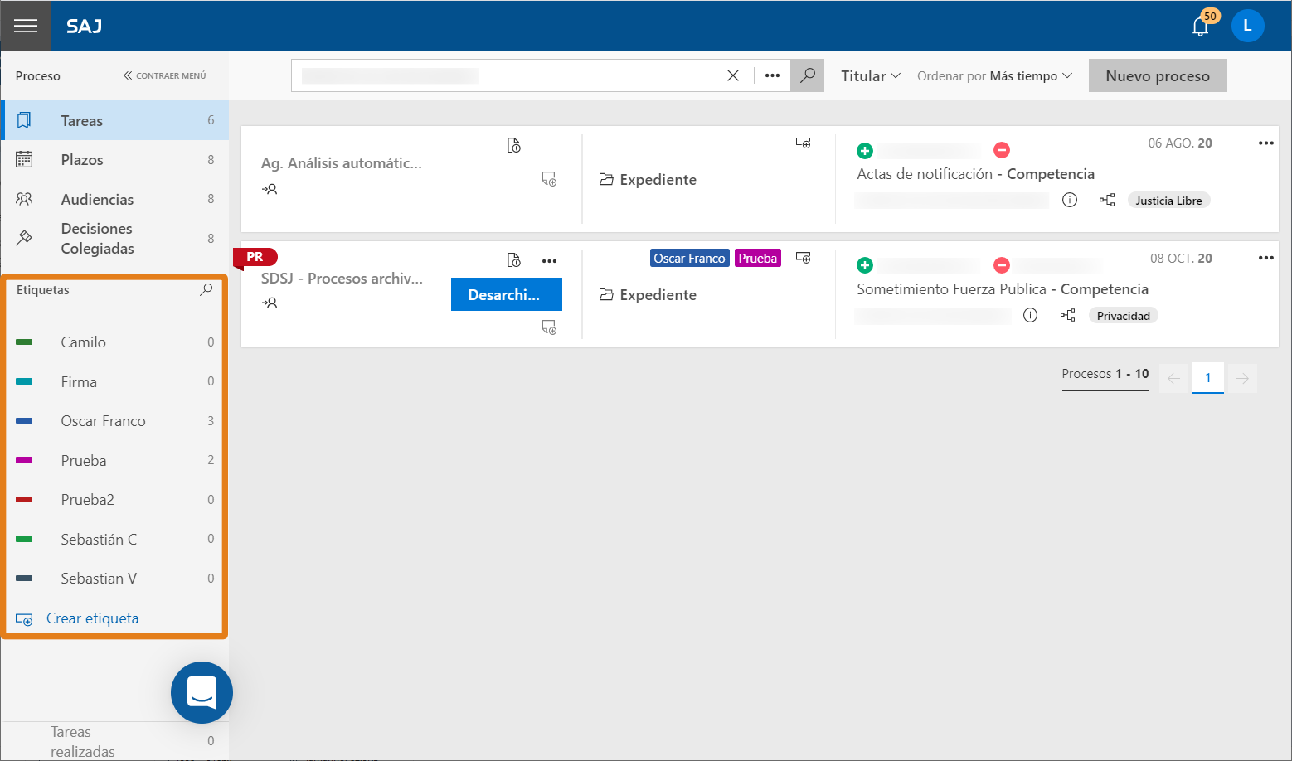
Task: Filter by Oscar Franco label in sidebar
Action: [114, 421]
